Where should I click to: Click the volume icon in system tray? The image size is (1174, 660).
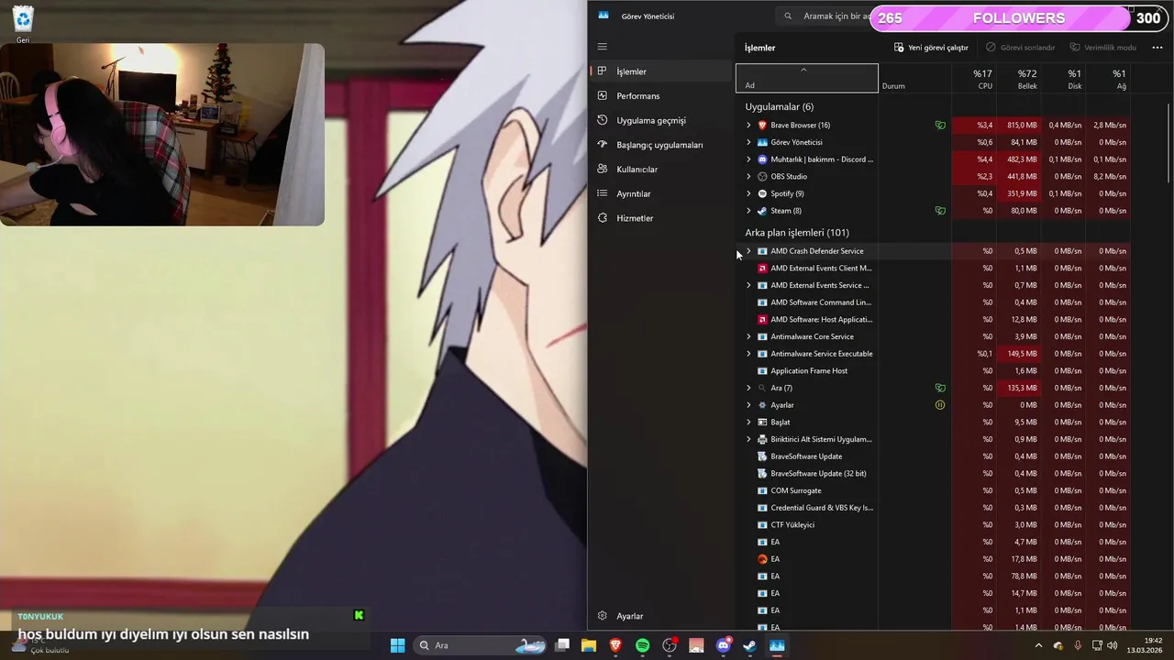coord(1113,645)
